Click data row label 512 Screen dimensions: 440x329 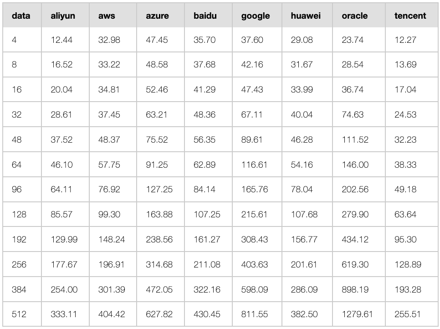(22, 314)
